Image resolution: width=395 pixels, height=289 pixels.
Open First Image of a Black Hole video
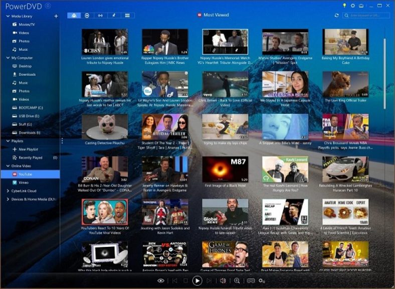point(225,169)
